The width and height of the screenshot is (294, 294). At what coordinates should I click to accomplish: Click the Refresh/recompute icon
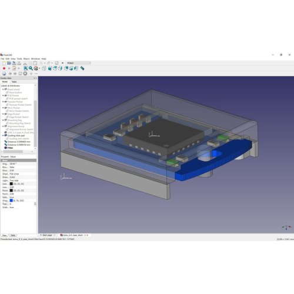pos(56,63)
